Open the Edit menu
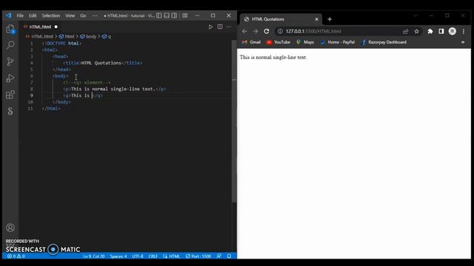The height and width of the screenshot is (266, 474). (x=33, y=16)
